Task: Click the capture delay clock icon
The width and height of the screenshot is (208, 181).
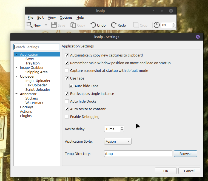Action: [157, 25]
